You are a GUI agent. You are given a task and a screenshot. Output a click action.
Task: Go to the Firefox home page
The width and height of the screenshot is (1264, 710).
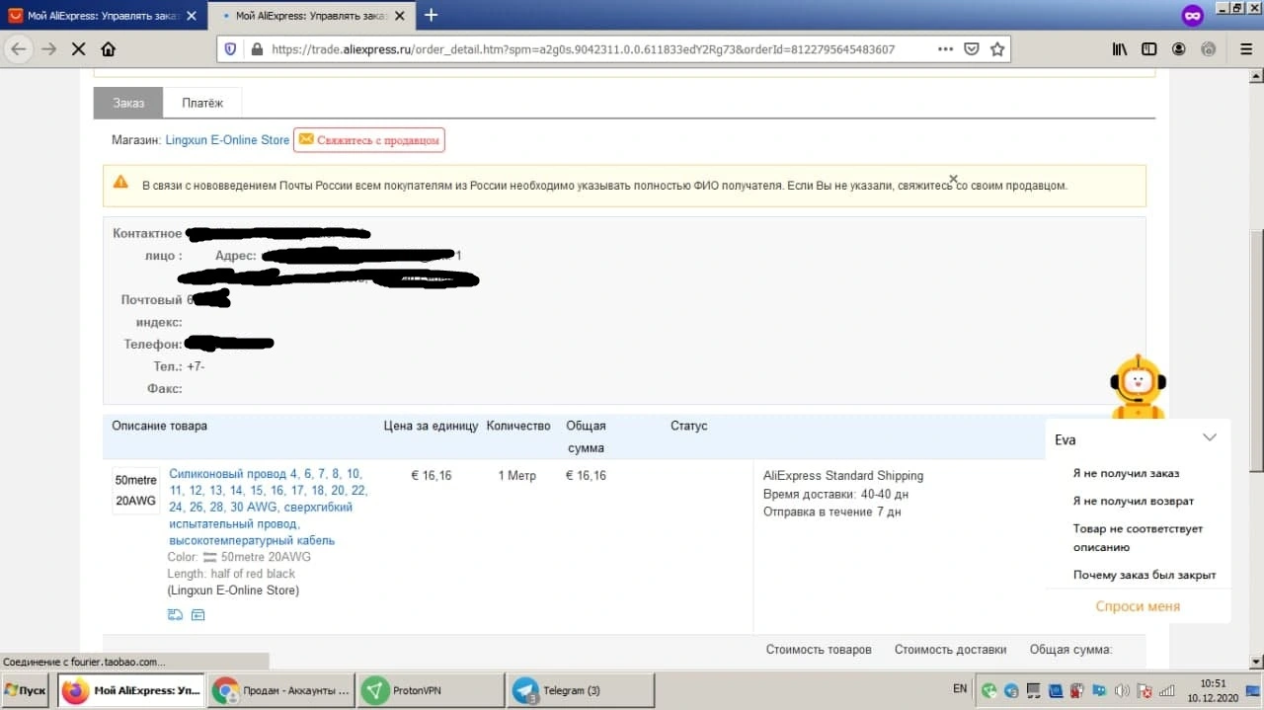(109, 49)
